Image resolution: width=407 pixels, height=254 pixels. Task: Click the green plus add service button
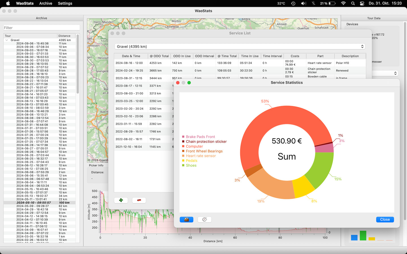121,200
